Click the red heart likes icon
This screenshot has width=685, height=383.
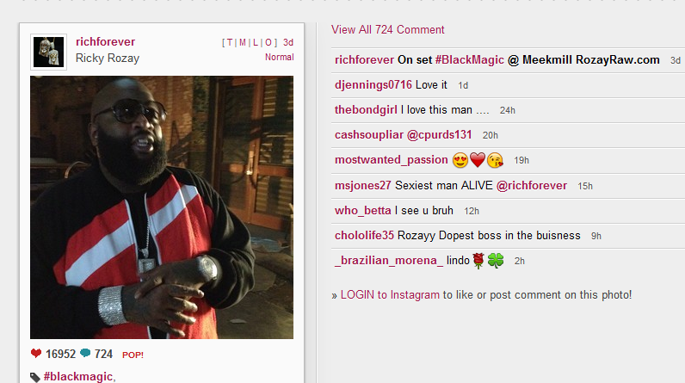[36, 353]
